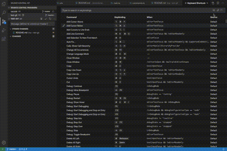Select the Debug: Toggle Breakpoint row

click(143, 134)
